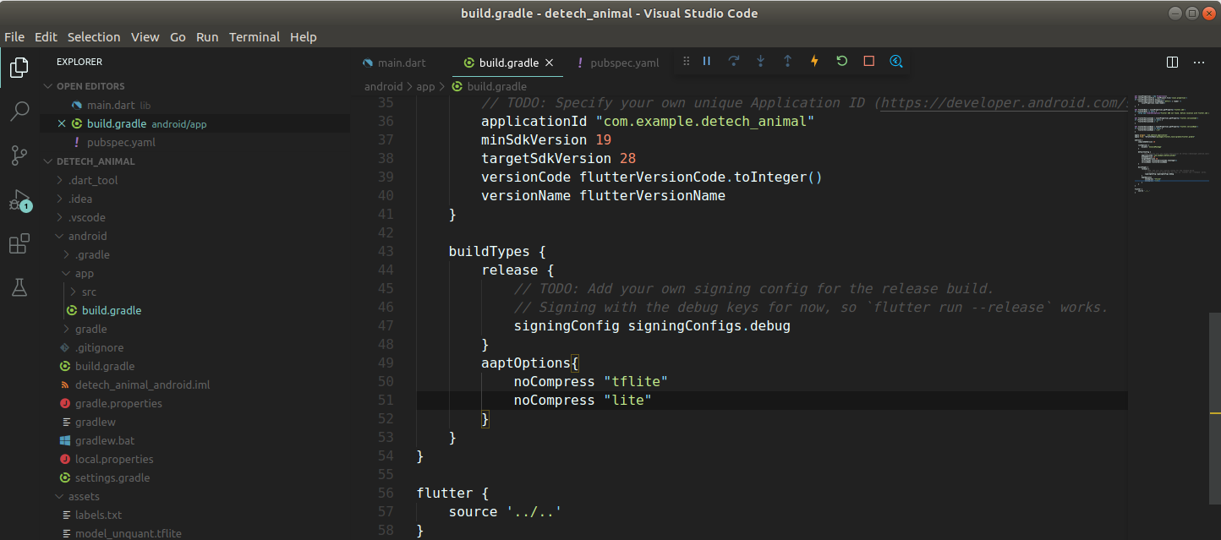Open .gitignore file in explorer
This screenshot has height=540, width=1221.
click(99, 347)
